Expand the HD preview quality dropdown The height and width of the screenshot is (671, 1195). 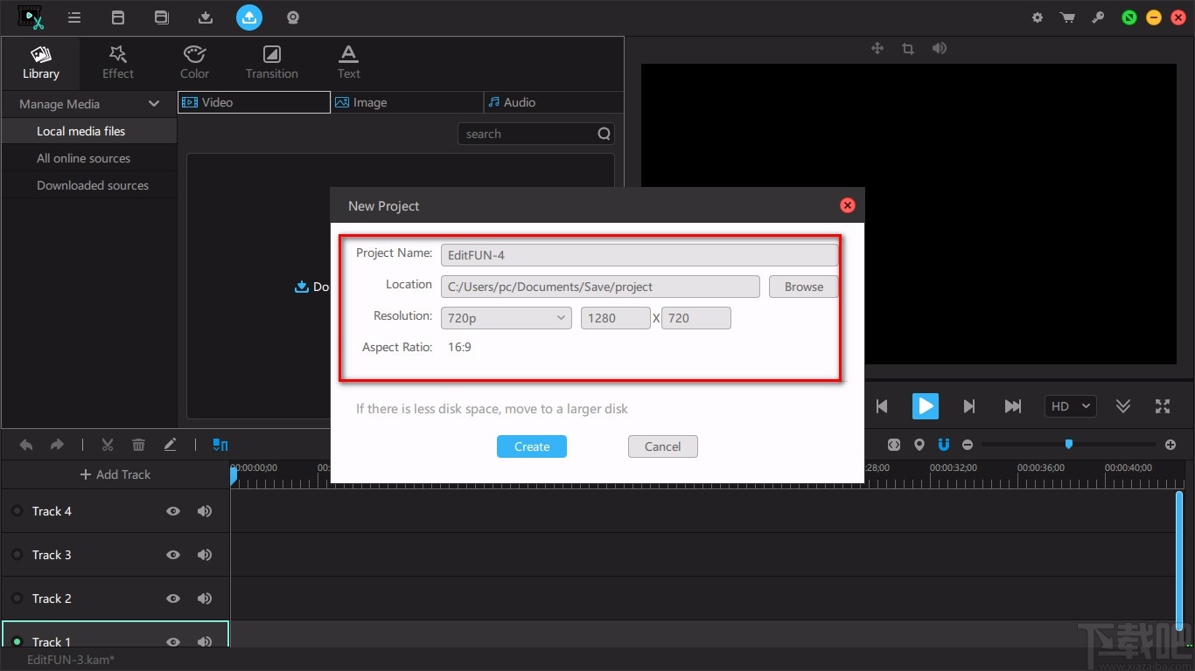pos(1070,406)
